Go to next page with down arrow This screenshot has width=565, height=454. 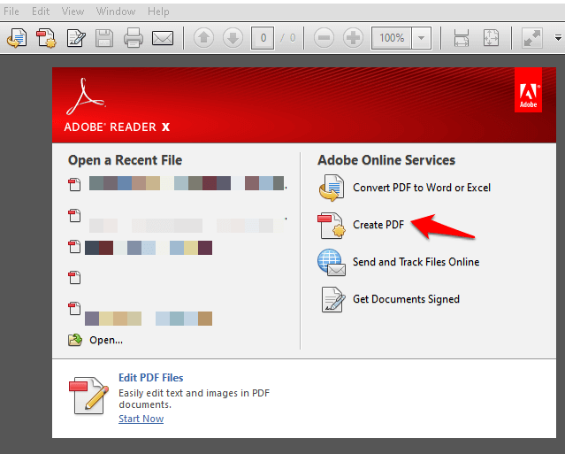pyautogui.click(x=233, y=39)
